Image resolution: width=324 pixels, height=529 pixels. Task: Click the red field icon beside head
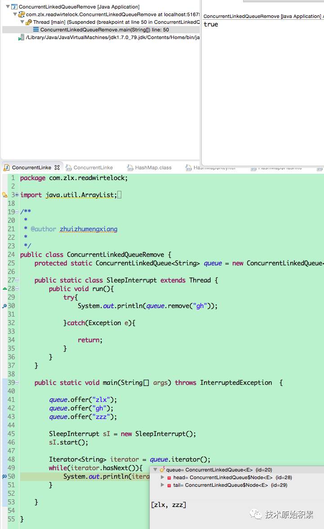pos(169,478)
